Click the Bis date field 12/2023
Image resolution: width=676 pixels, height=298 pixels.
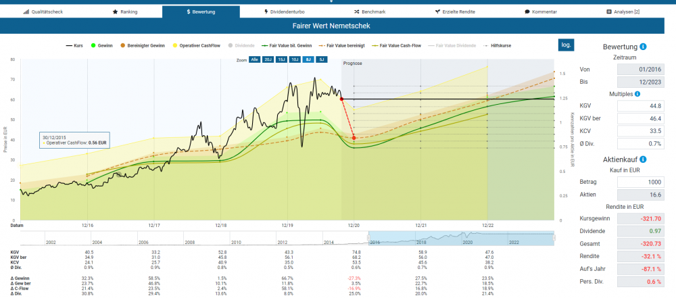(x=641, y=82)
